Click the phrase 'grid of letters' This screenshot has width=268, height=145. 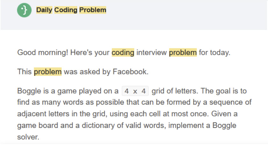[175, 91]
